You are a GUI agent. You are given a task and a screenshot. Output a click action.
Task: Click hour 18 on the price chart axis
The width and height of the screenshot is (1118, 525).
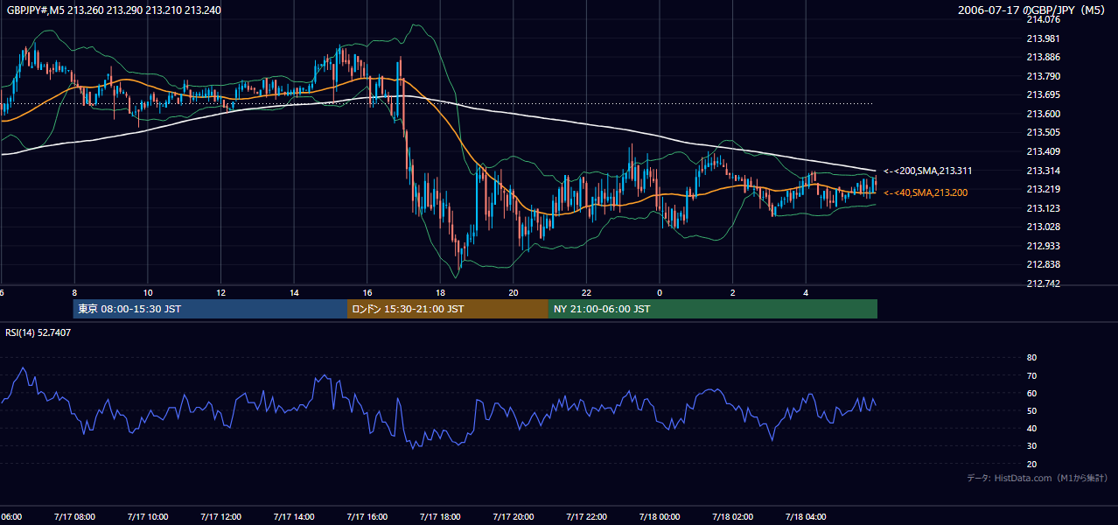tap(440, 292)
